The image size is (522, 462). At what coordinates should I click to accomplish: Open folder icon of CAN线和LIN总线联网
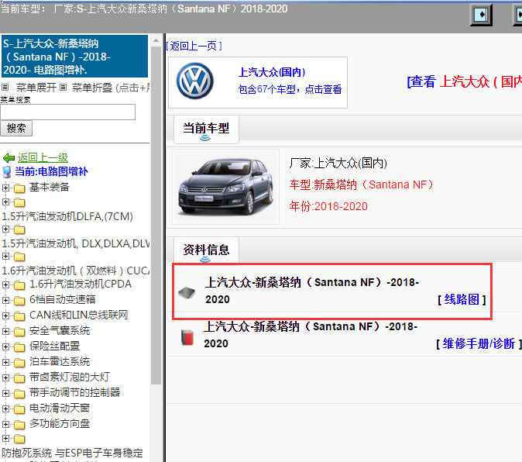pos(19,315)
